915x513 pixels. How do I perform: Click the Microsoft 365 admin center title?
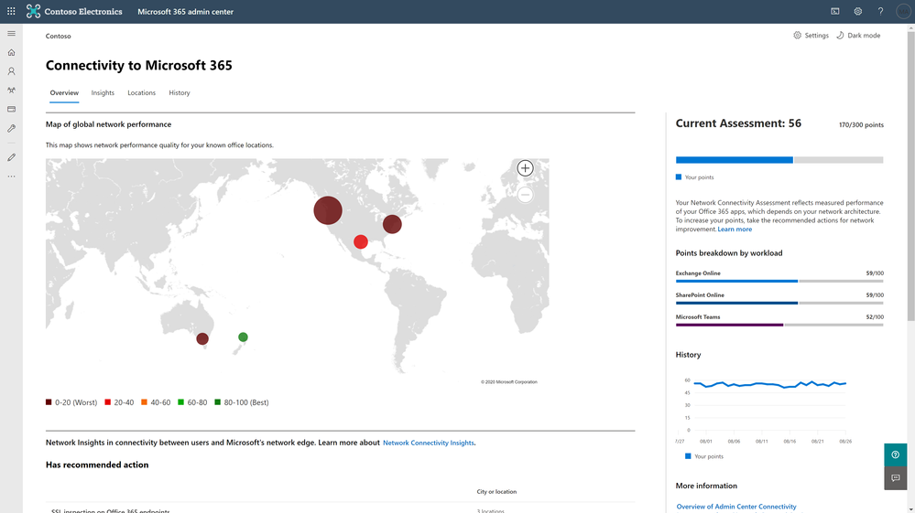tap(186, 12)
